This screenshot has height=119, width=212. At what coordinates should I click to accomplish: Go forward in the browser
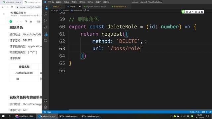pos(7,7)
